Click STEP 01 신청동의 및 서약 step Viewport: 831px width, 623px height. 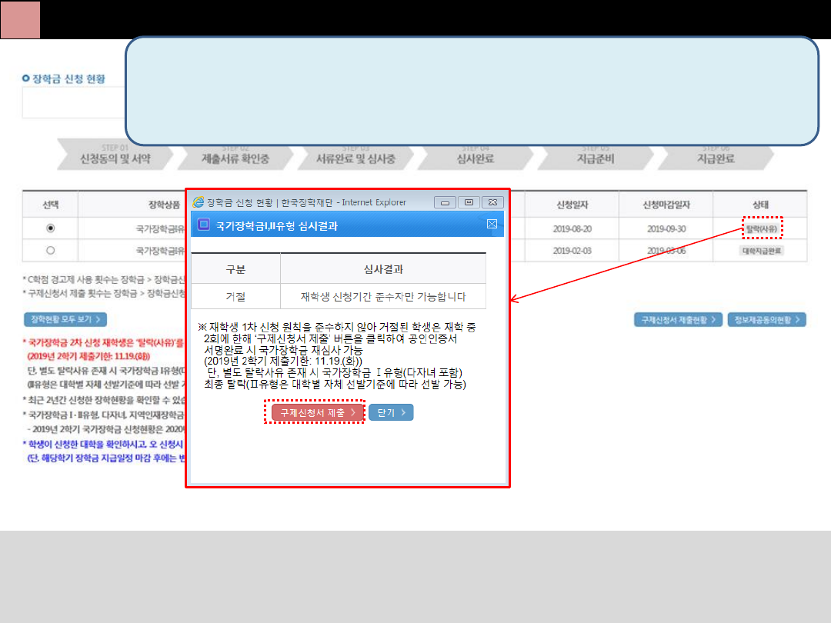(115, 154)
